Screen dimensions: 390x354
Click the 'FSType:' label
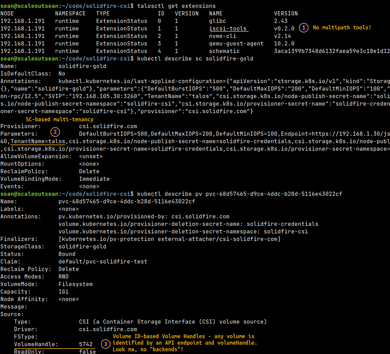(x=26, y=337)
